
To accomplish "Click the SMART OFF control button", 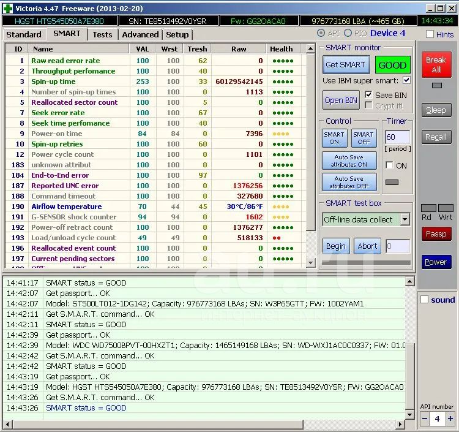I will point(363,138).
